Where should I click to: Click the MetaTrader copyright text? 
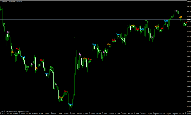tap(15, 111)
